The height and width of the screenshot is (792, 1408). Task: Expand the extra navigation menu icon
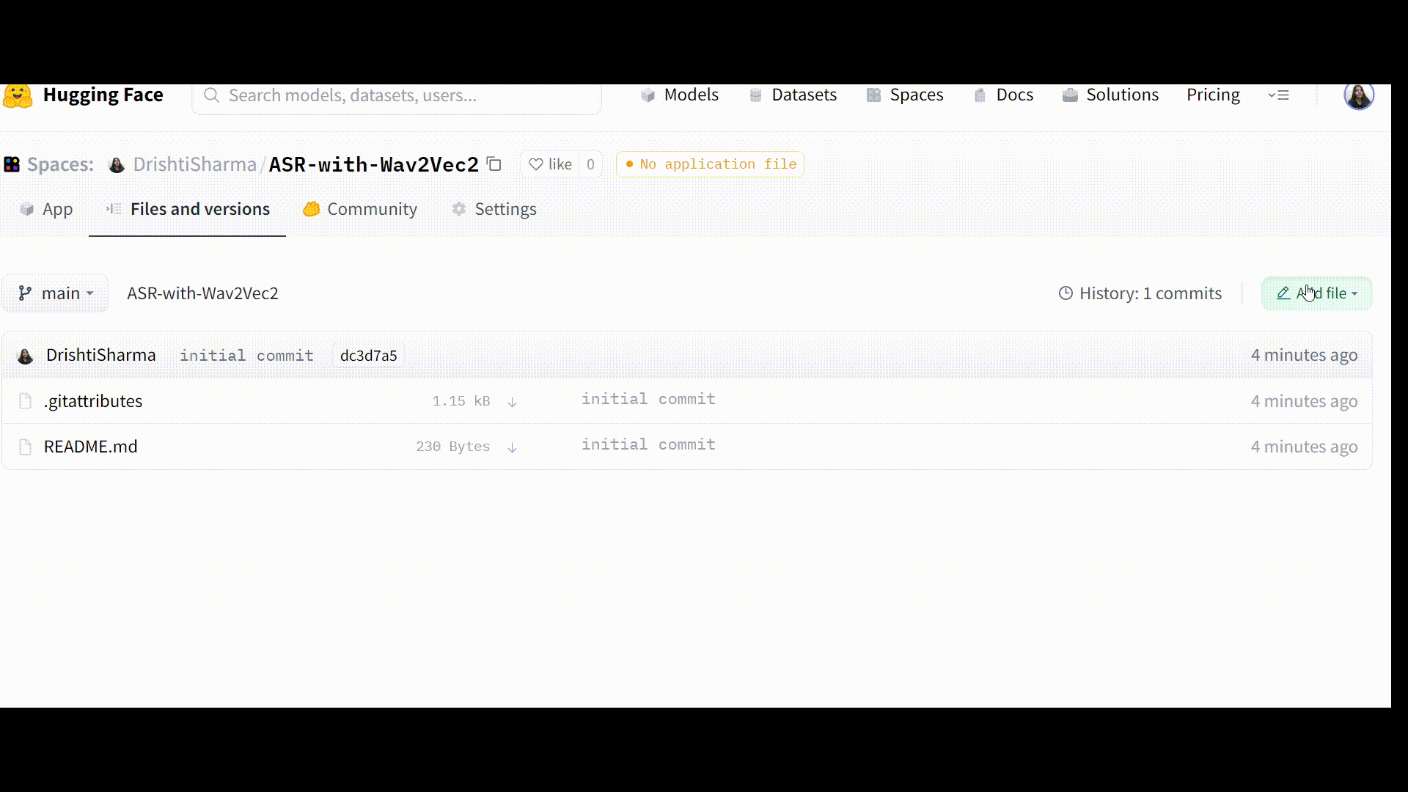1278,95
